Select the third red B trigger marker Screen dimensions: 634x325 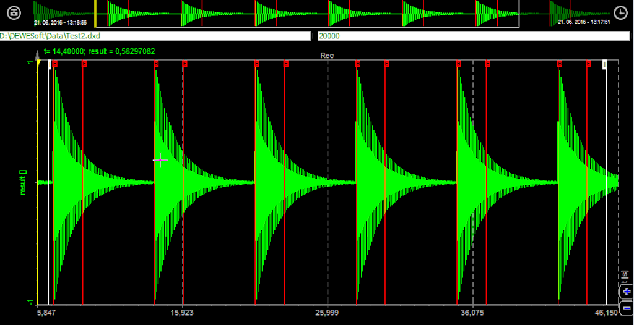tap(257, 64)
